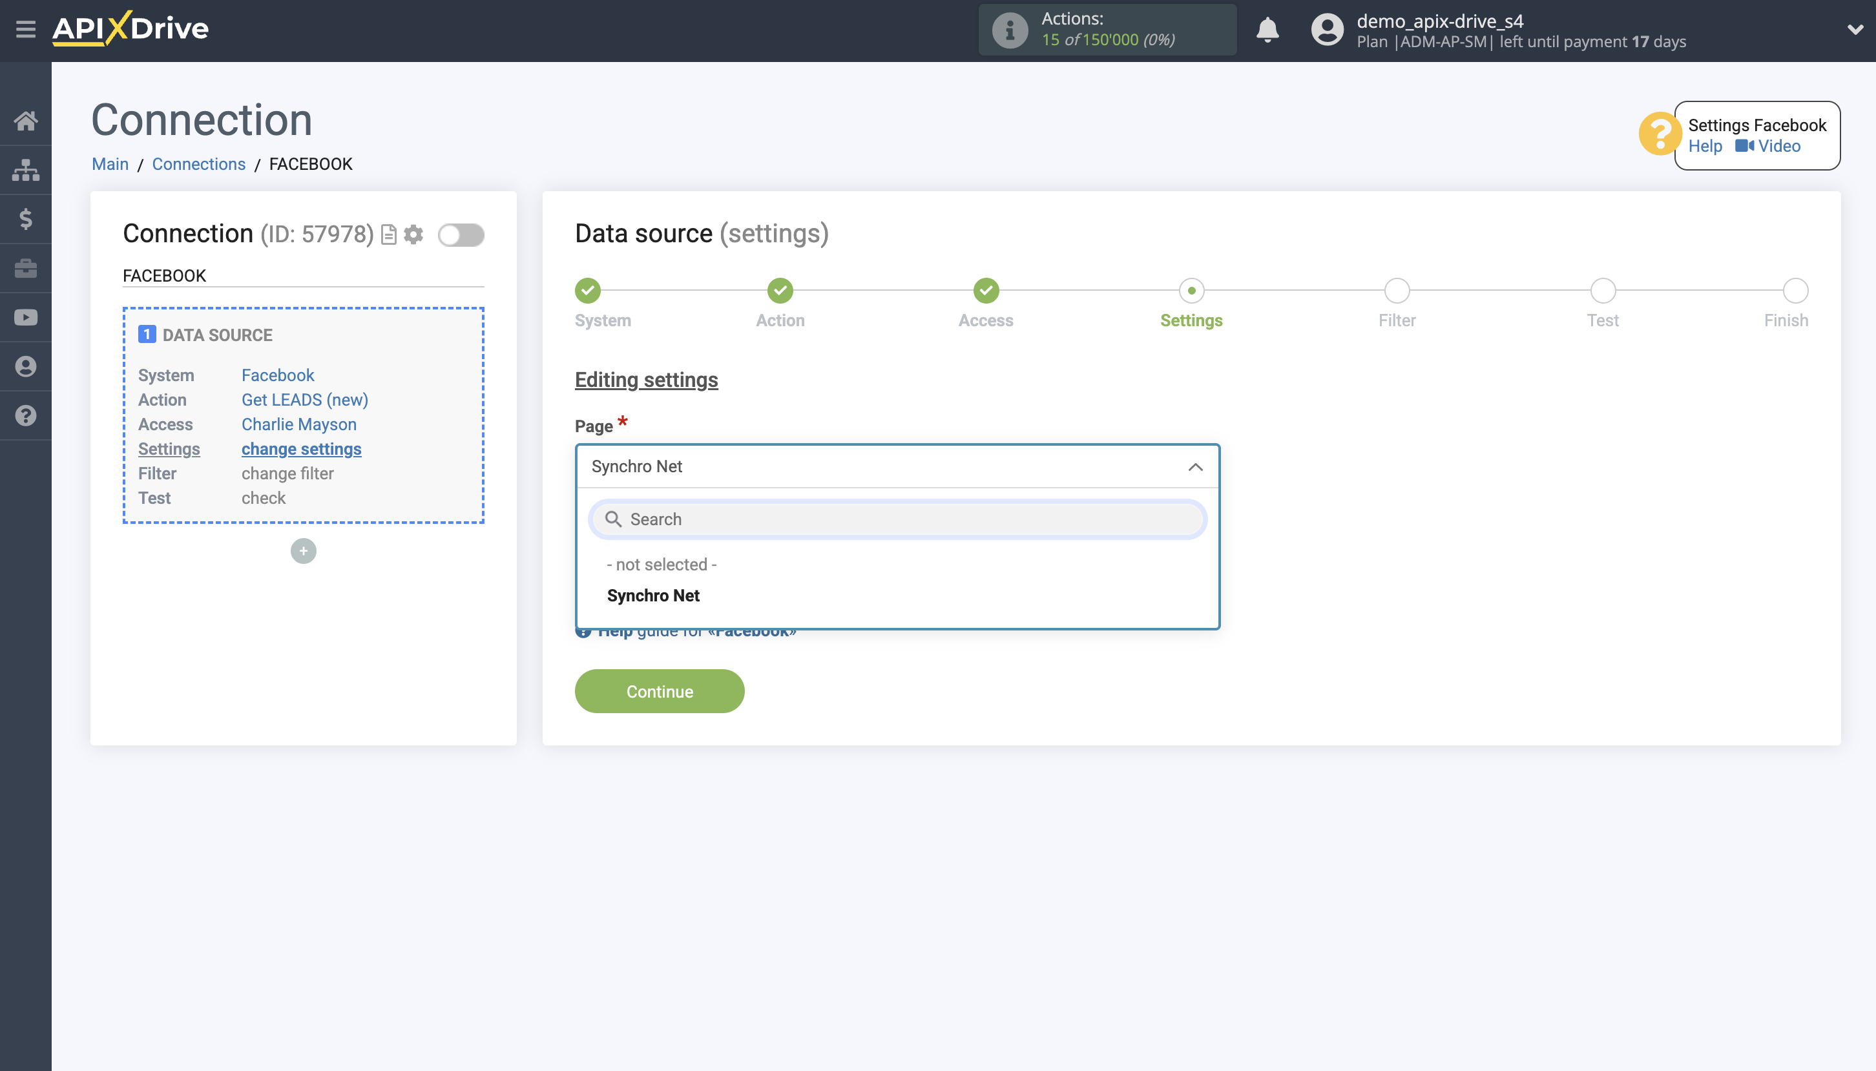Viewport: 1876px width, 1071px height.
Task: Click the Continue button
Action: coord(659,691)
